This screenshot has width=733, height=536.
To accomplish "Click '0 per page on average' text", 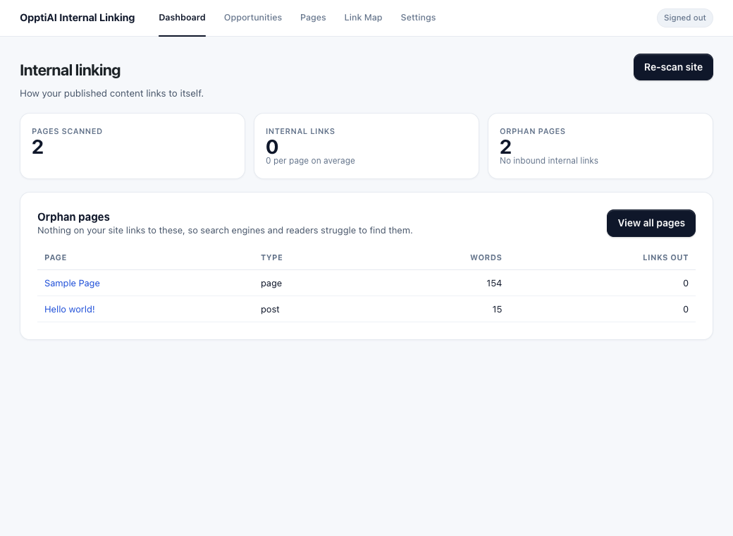I will [x=310, y=160].
